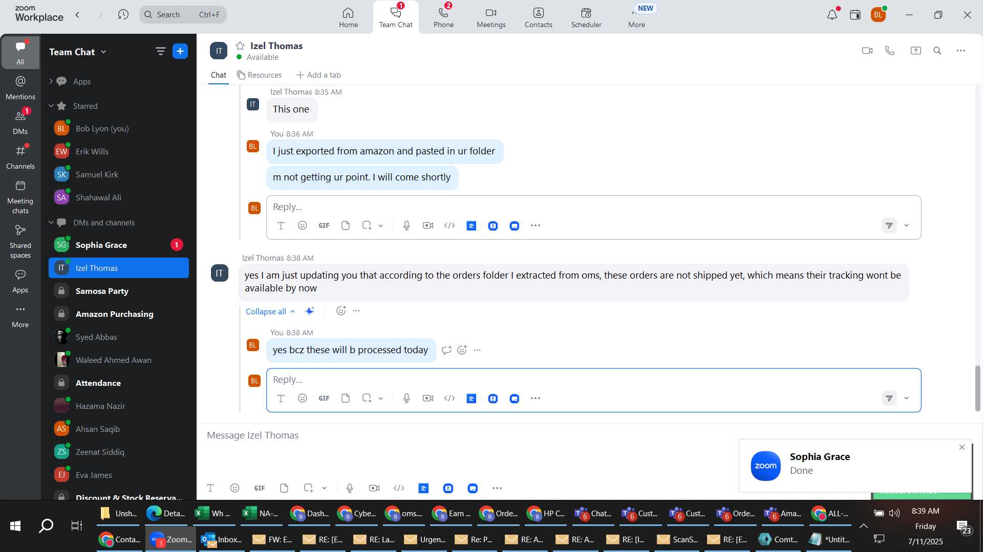Open the filter icon in Team Chat header
Viewport: 983px width, 552px height.
(160, 51)
